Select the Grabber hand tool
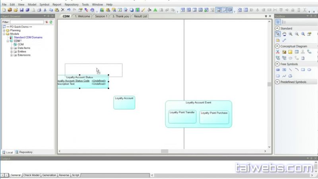Image resolution: width=318 pixels, height=179 pixels. click(x=284, y=34)
